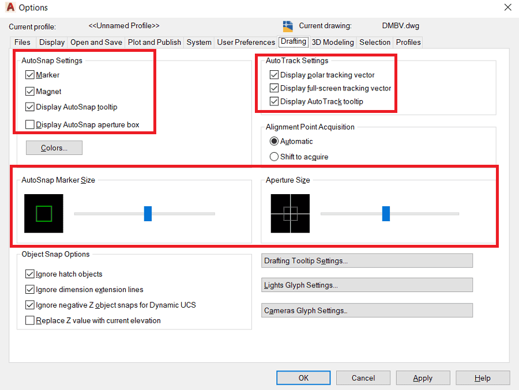Toggle Ignore hatch objects checkbox
Viewport: 519px width, 390px height.
[x=30, y=274]
